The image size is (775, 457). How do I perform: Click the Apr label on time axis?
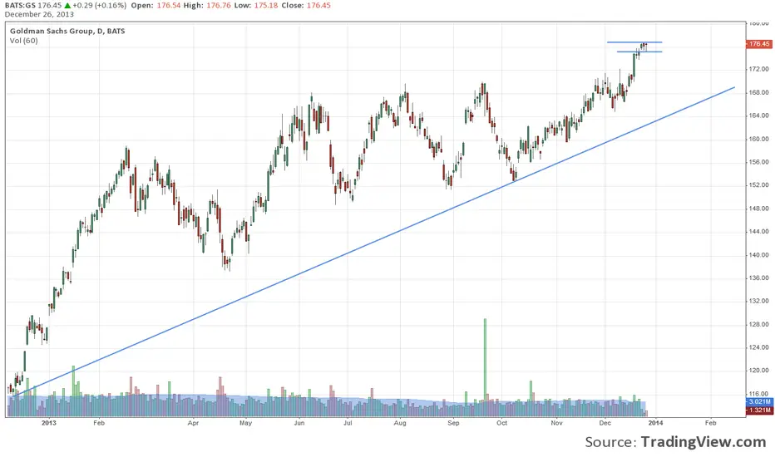click(193, 423)
